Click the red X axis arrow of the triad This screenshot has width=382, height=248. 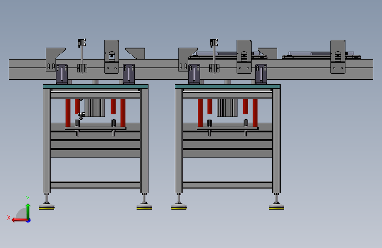click(19, 220)
